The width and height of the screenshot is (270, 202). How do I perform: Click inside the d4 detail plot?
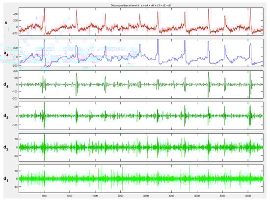[x=141, y=85]
